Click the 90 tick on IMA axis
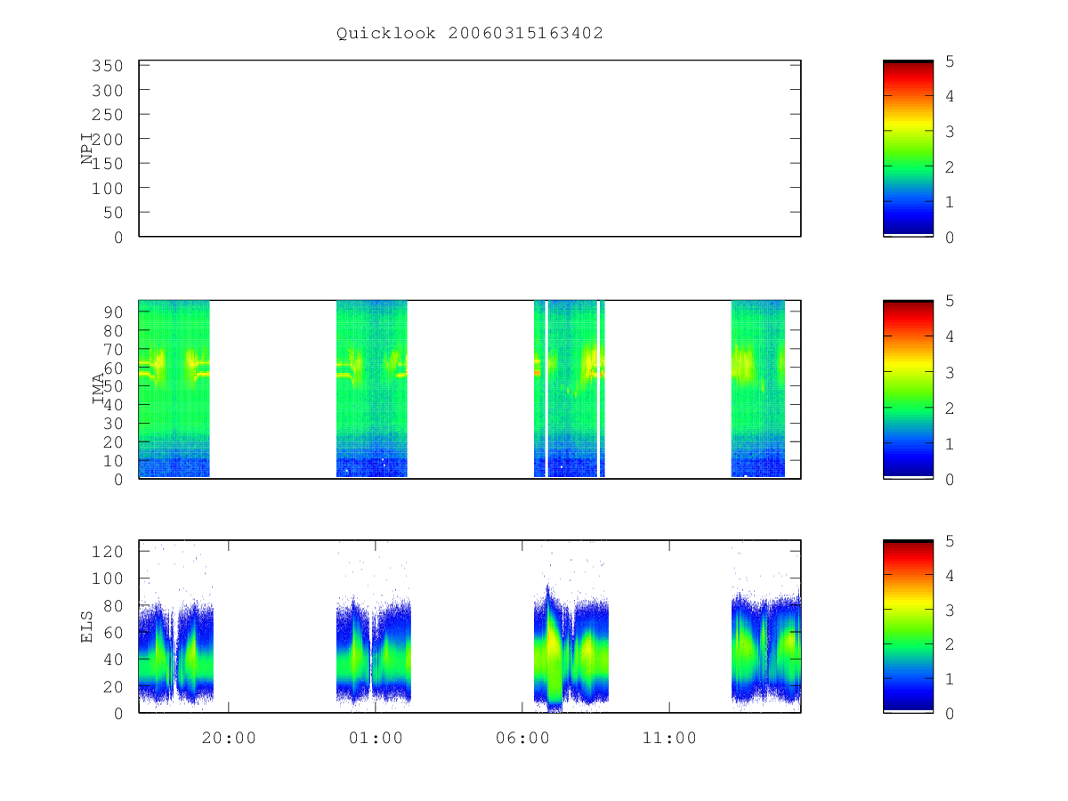Image resolution: width=1068 pixels, height=801 pixels. click(114, 311)
